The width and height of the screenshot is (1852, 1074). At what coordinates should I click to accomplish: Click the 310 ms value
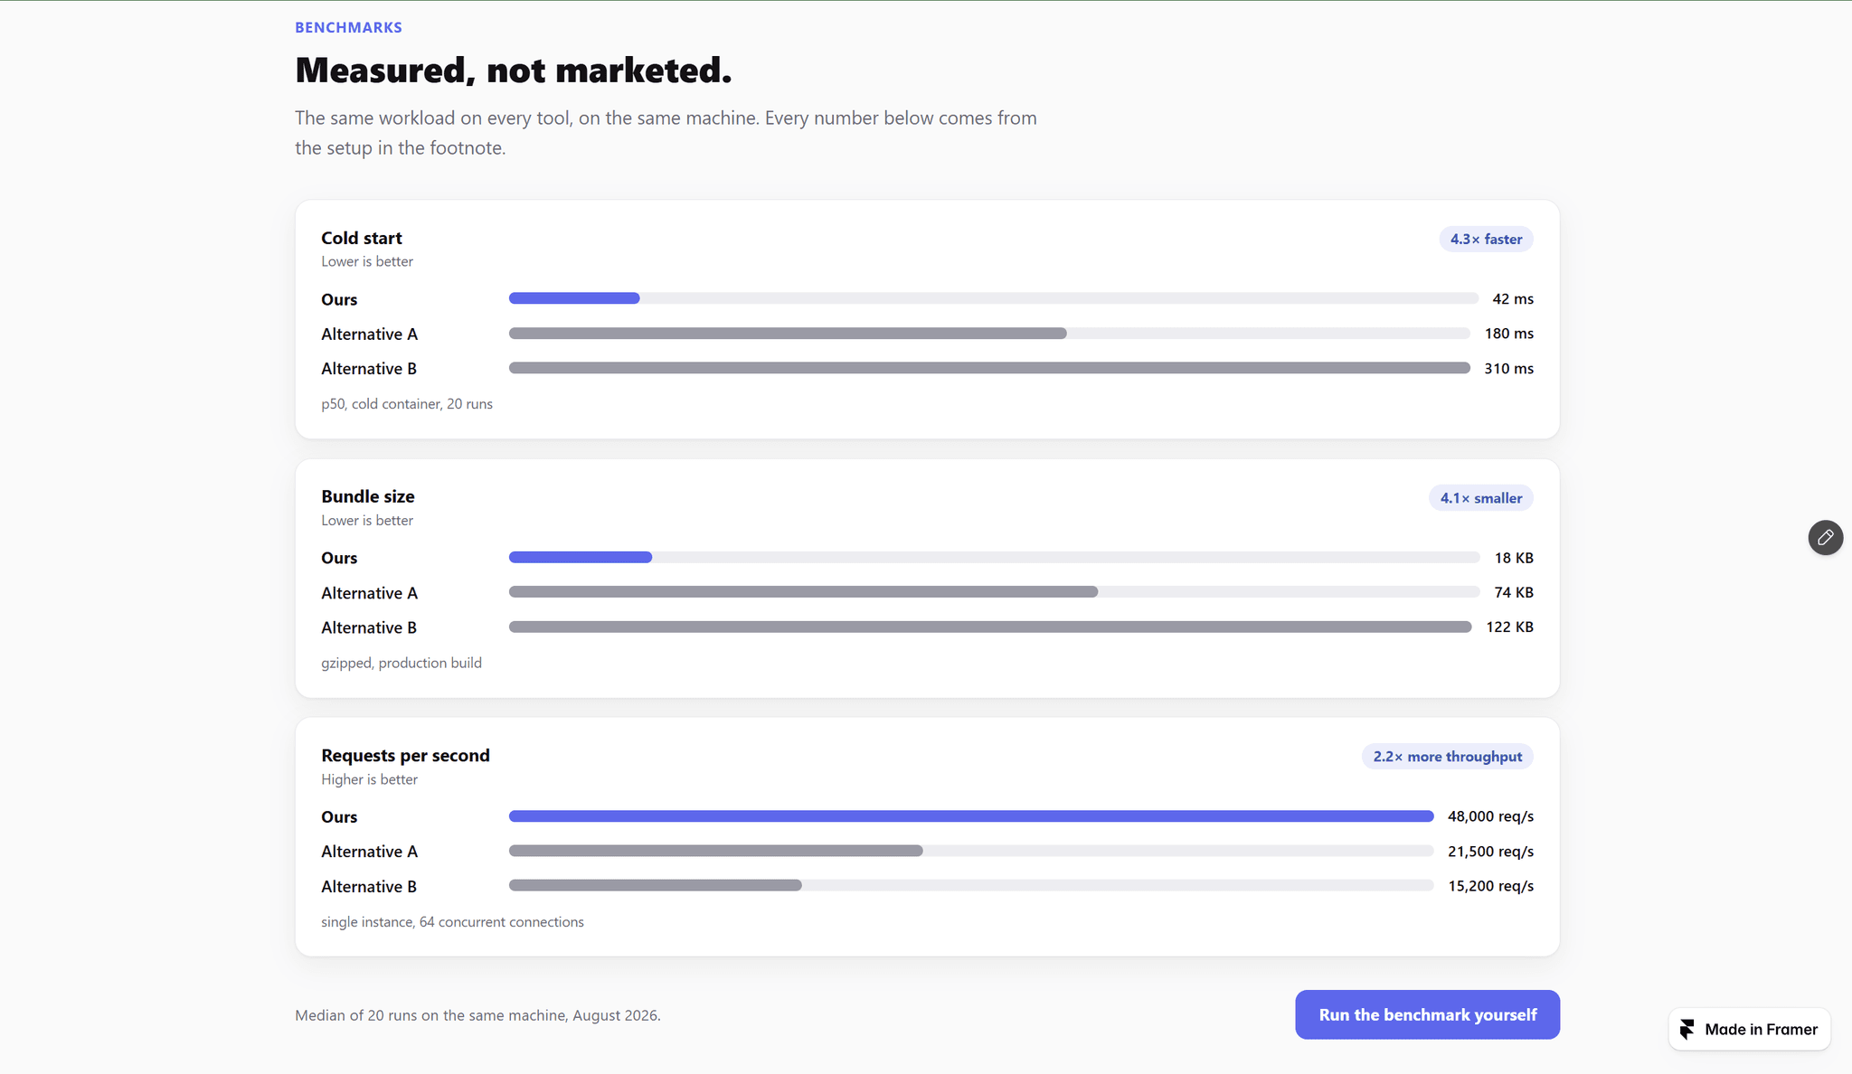tap(1508, 369)
